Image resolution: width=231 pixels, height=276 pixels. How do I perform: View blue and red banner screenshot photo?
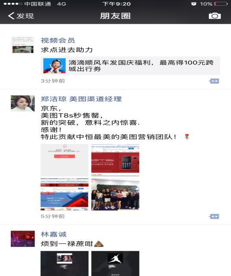(64, 194)
